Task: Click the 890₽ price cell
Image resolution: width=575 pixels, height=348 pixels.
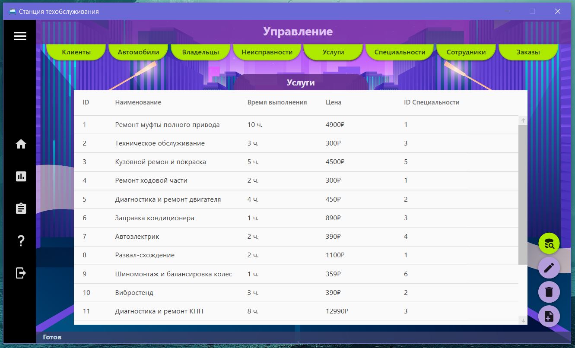Action: pyautogui.click(x=333, y=218)
